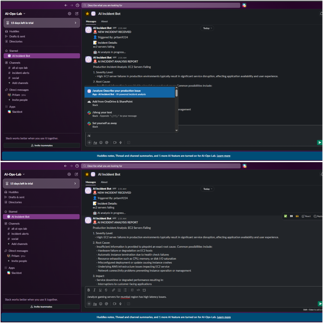Choose Add from OneDrive & SharePoint
323x323 pixels.
pyautogui.click(x=129, y=103)
